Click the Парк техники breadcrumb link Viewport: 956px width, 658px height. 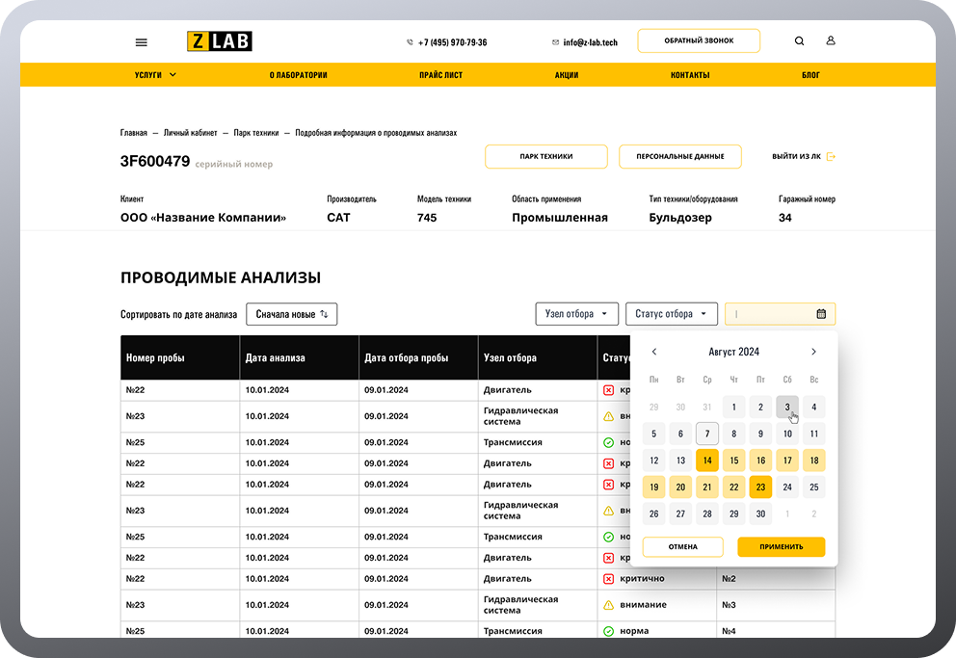255,133
